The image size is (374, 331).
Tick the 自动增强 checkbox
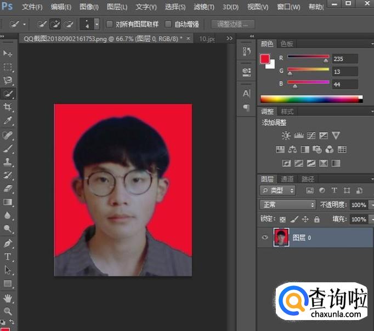pos(168,24)
